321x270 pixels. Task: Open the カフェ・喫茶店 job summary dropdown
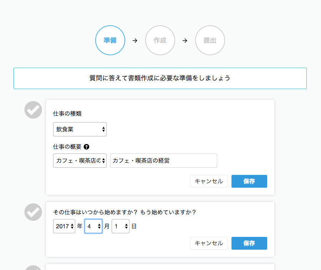tap(80, 161)
